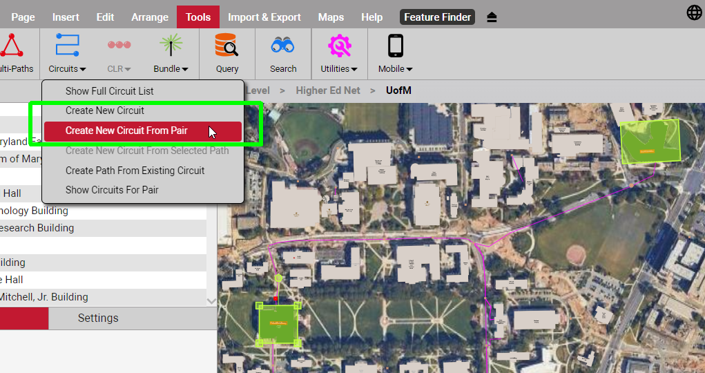Expand the Mobile dropdown arrow
The image size is (705, 373).
[x=409, y=69]
